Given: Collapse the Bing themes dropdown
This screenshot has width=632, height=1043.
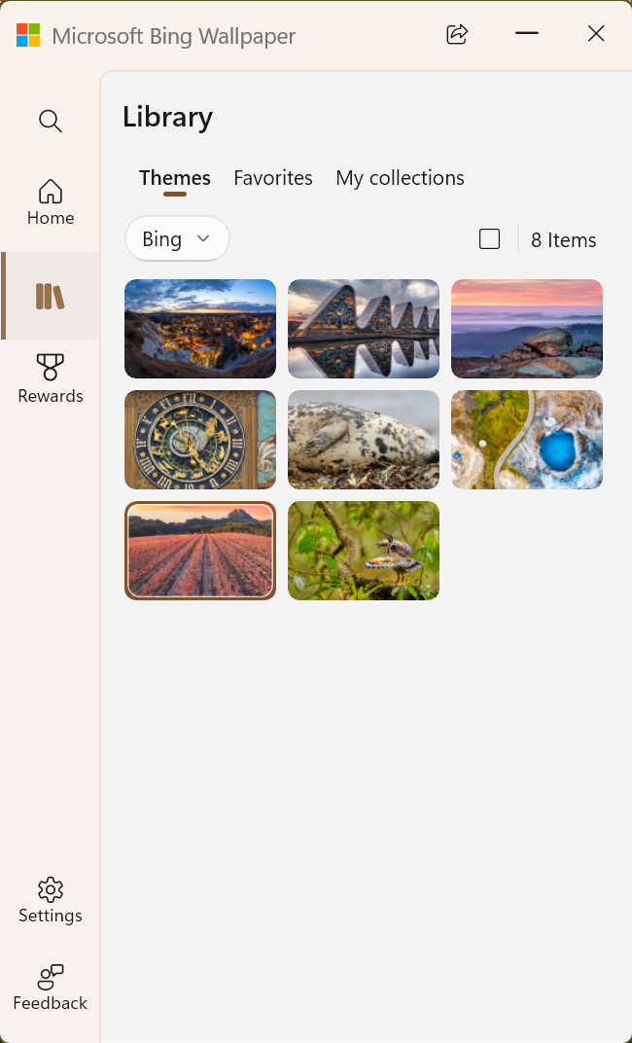Looking at the screenshot, I should 177,238.
